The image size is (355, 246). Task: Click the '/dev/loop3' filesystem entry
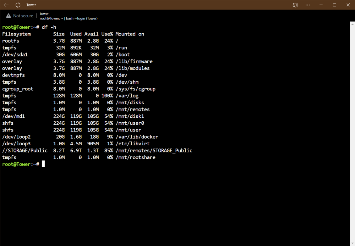(16, 144)
